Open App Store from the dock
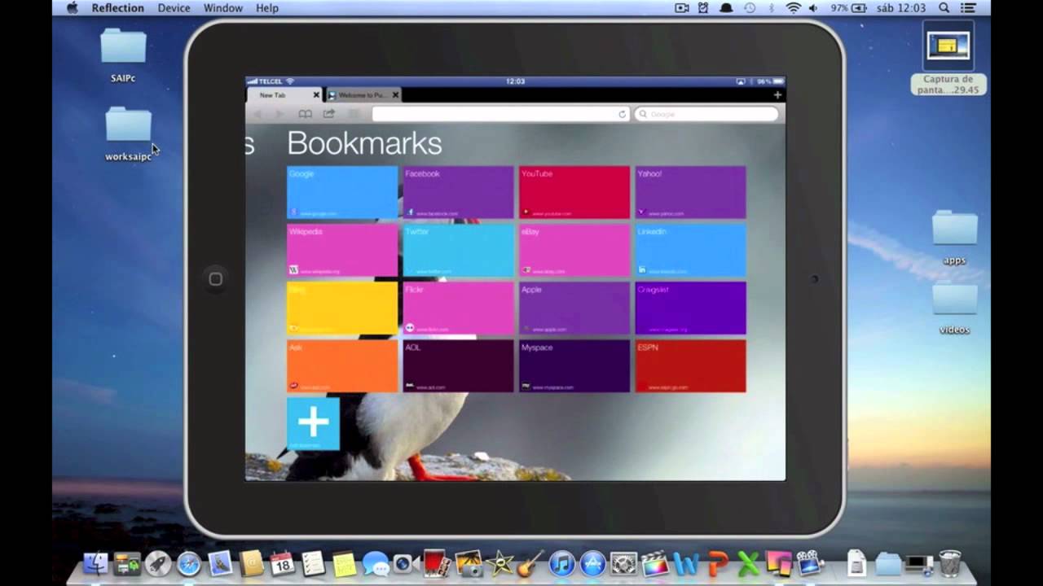The image size is (1043, 586). click(x=592, y=563)
